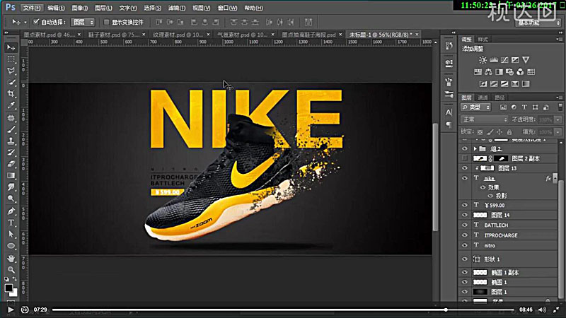Lock all for selected layer
This screenshot has height=318, width=566.
click(x=509, y=132)
